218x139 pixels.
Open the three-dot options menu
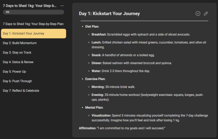pos(62,6)
